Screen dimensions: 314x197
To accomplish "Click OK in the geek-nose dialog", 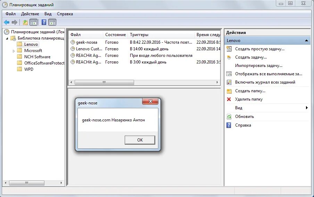I will pyautogui.click(x=140, y=140).
